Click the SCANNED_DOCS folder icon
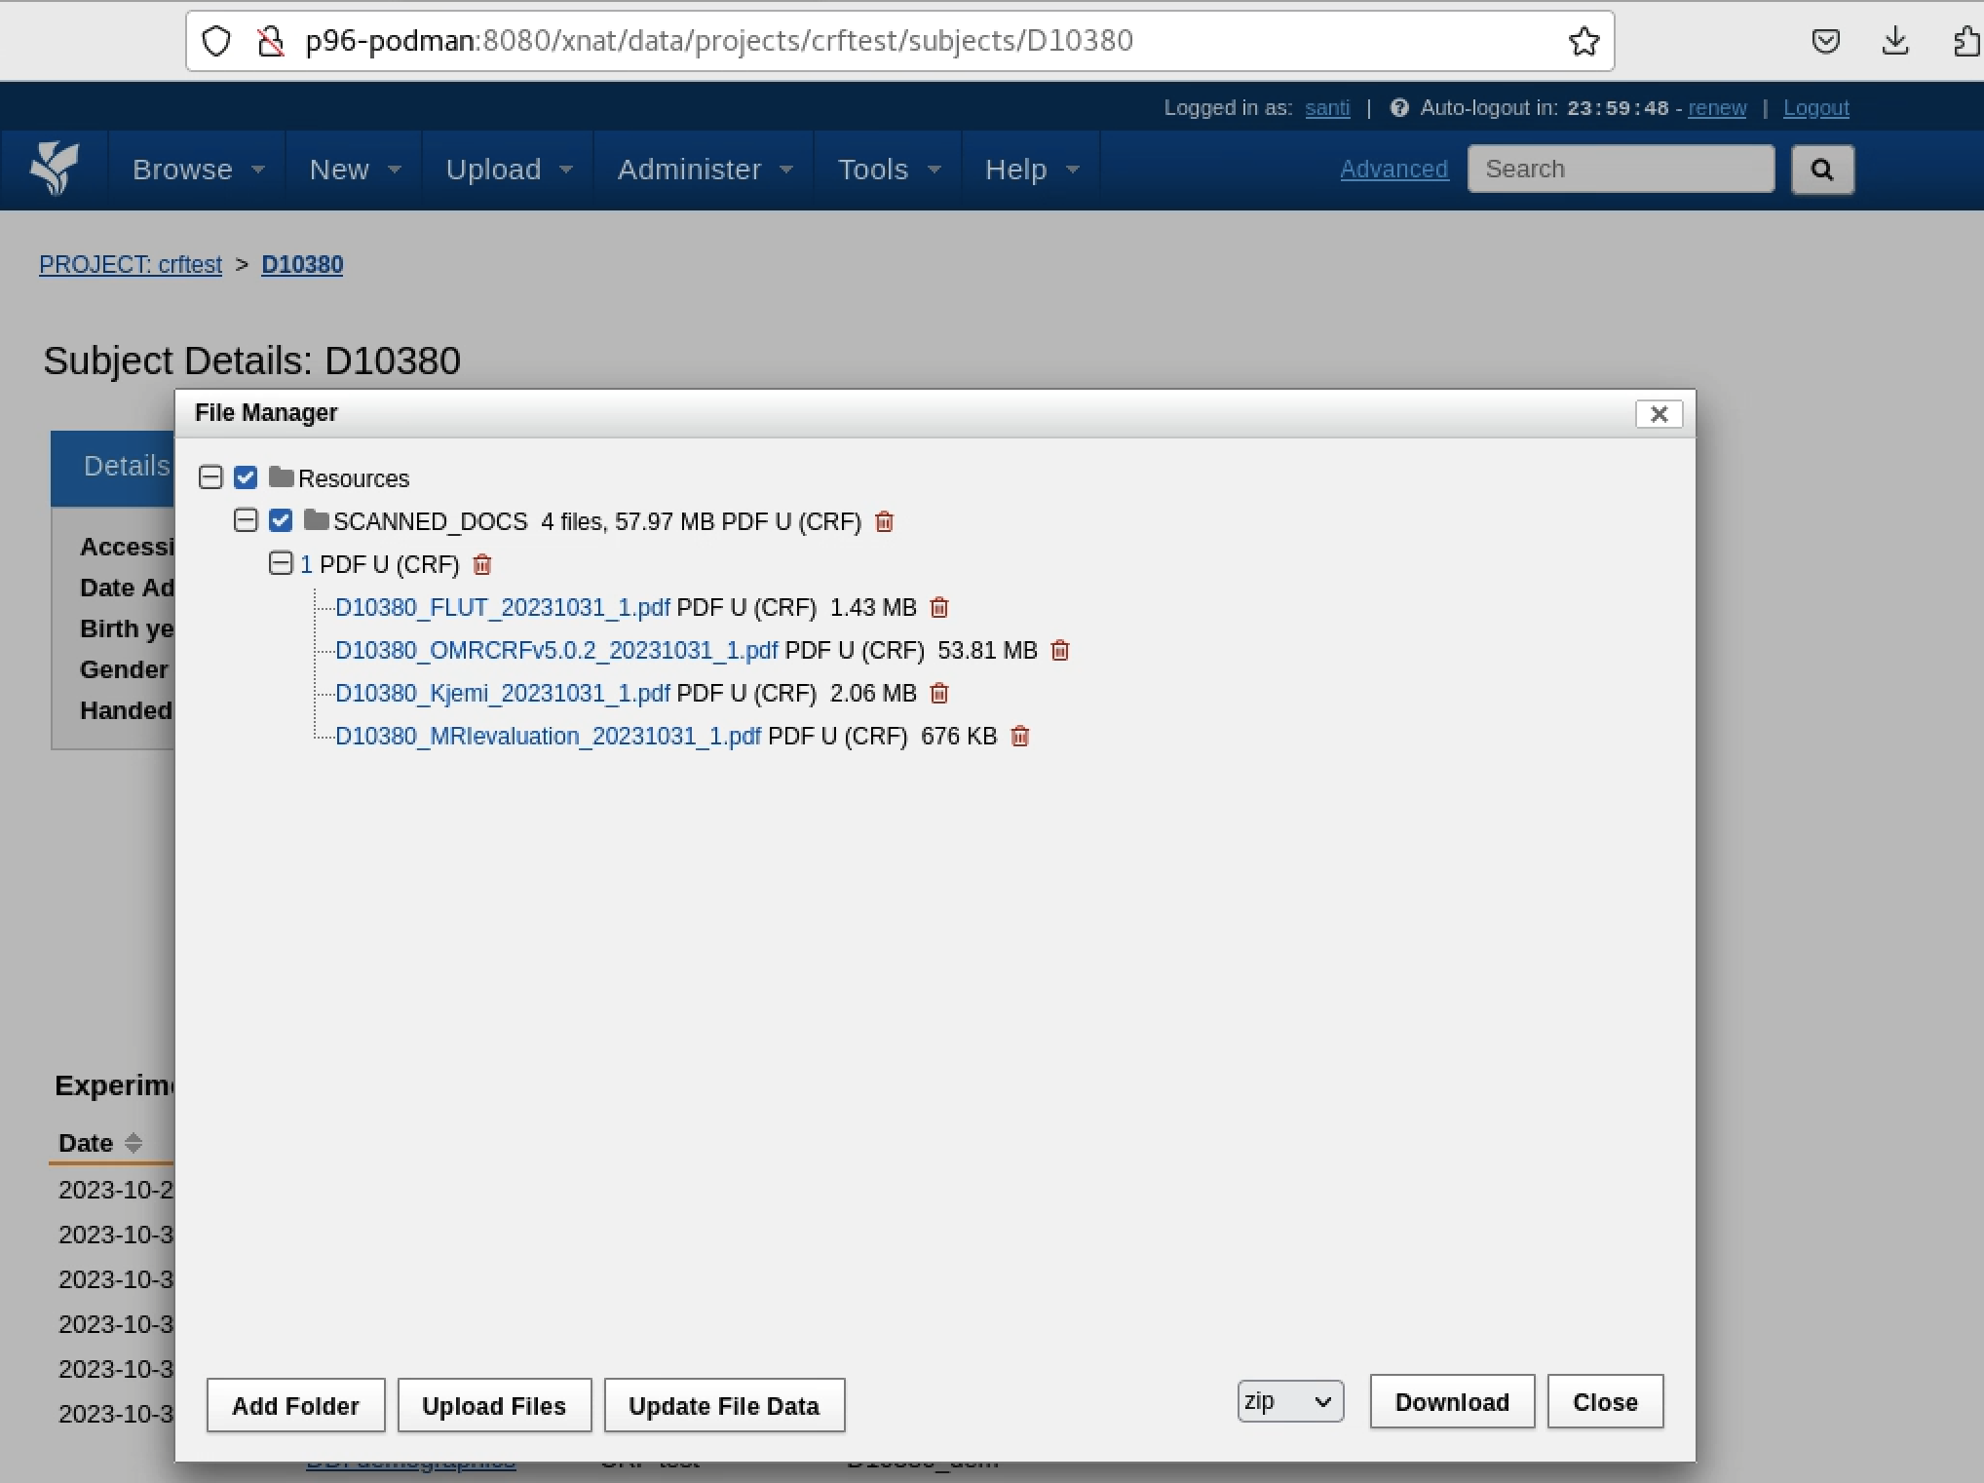Screen dimensions: 1984x1483 click(x=315, y=520)
